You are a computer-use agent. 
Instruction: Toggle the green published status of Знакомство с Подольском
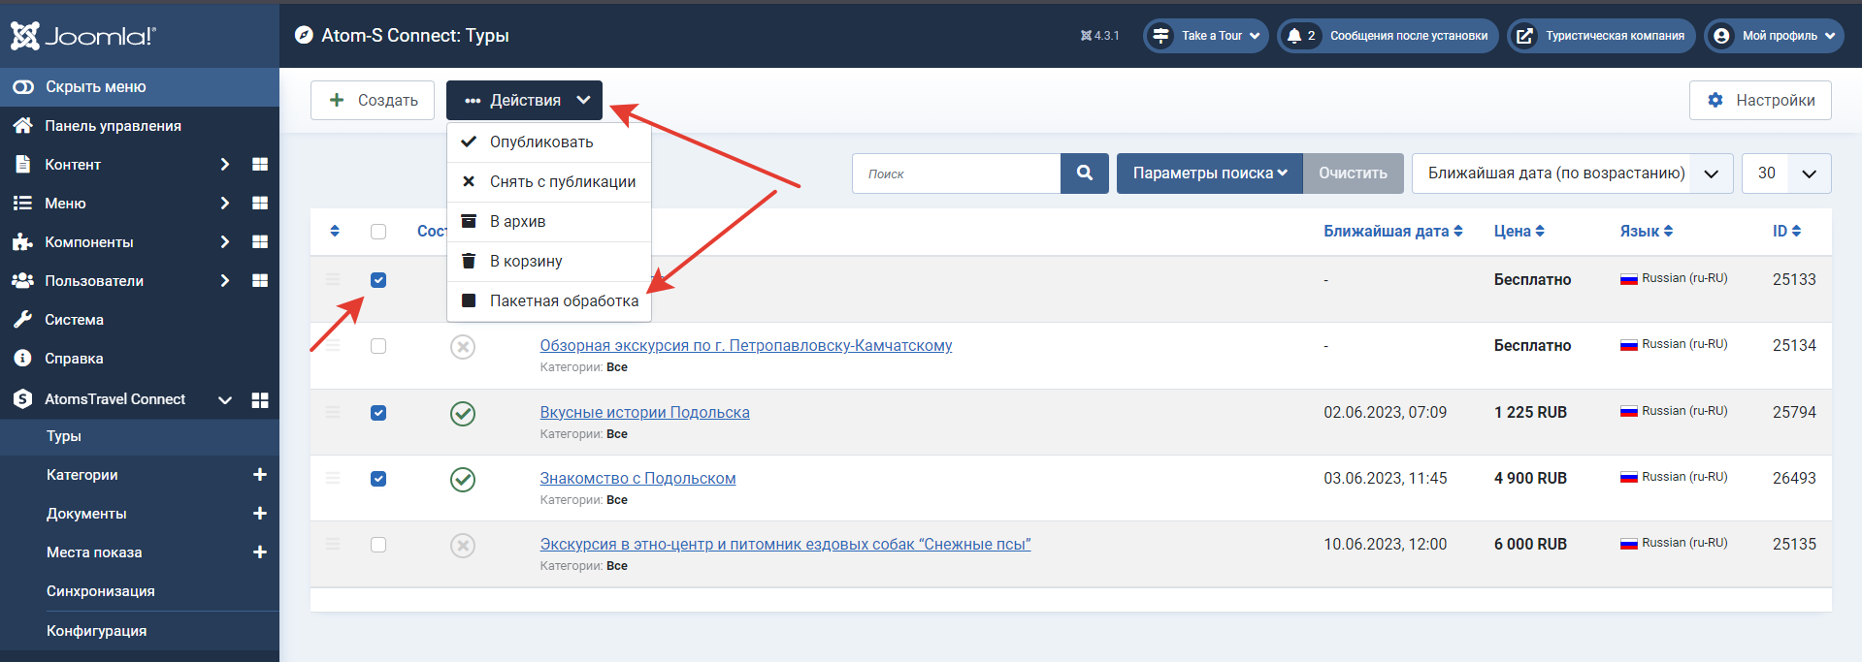coord(463,480)
